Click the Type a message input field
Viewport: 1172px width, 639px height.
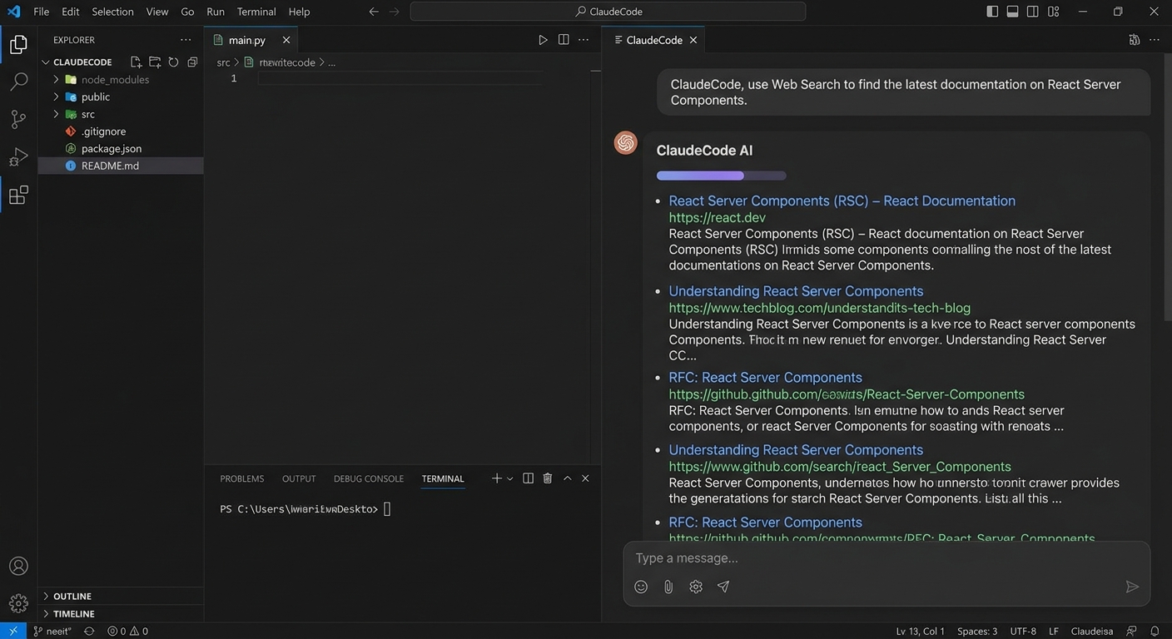click(886, 558)
